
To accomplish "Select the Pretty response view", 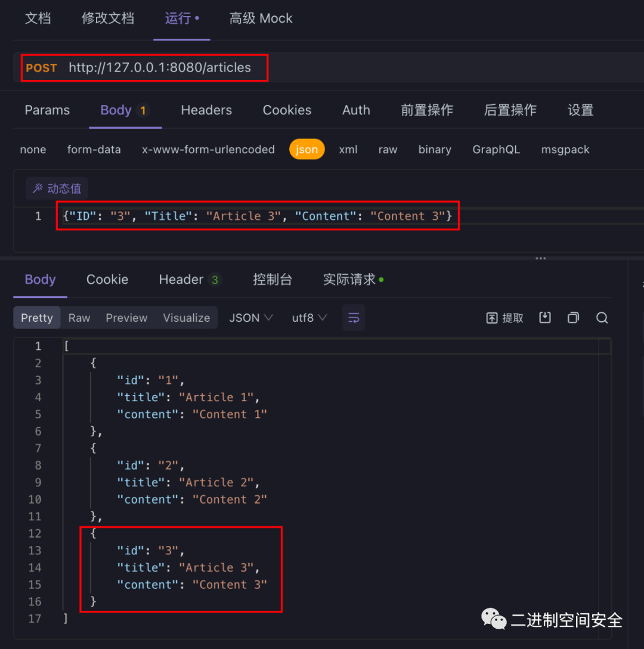I will [x=37, y=318].
